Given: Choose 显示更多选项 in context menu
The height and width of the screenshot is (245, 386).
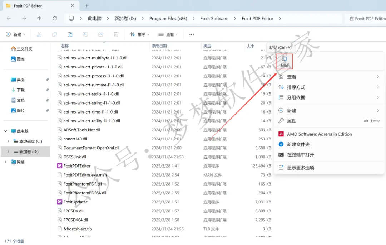Looking at the screenshot, I should (x=329, y=168).
